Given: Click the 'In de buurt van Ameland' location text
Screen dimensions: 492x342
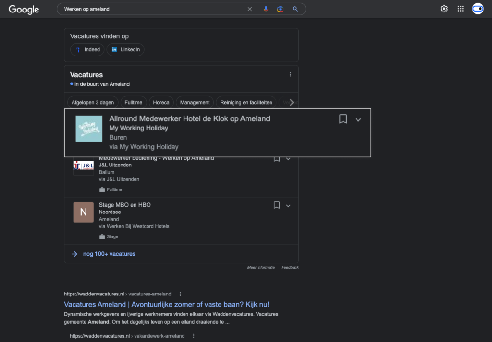Looking at the screenshot, I should [x=102, y=84].
